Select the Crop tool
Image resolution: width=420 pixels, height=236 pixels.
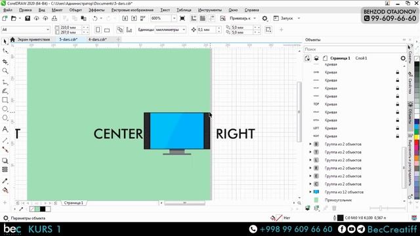(5, 62)
